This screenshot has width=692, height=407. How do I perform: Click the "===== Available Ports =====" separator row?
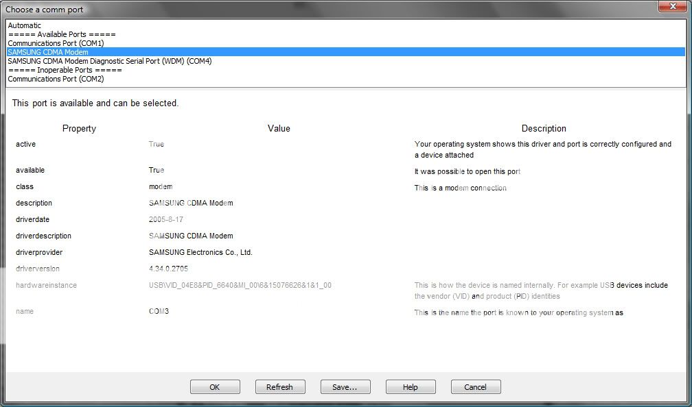pos(347,34)
